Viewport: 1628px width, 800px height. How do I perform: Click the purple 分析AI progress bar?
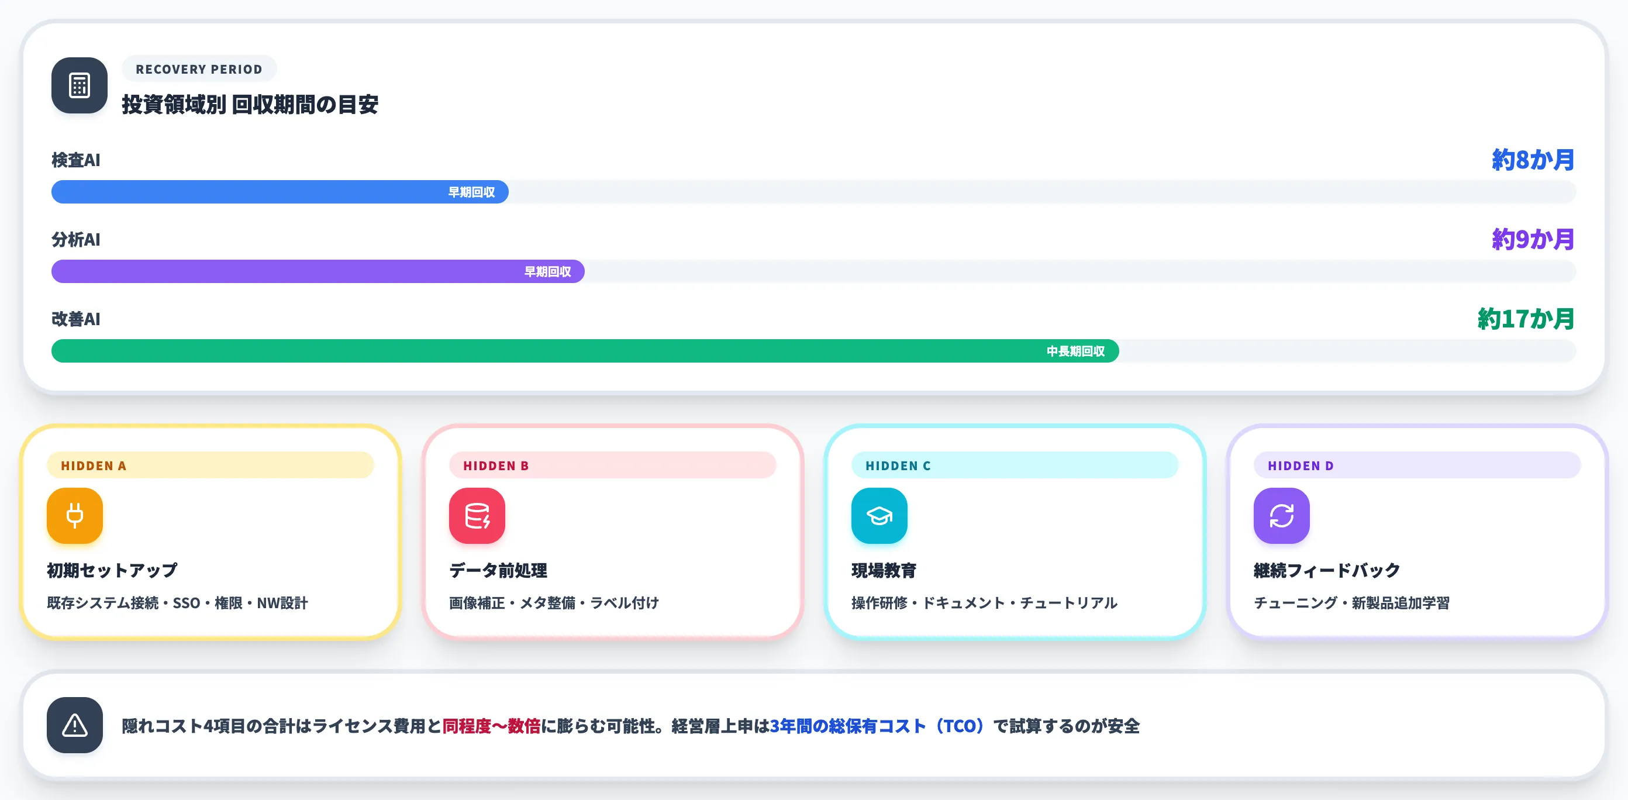[x=318, y=271]
